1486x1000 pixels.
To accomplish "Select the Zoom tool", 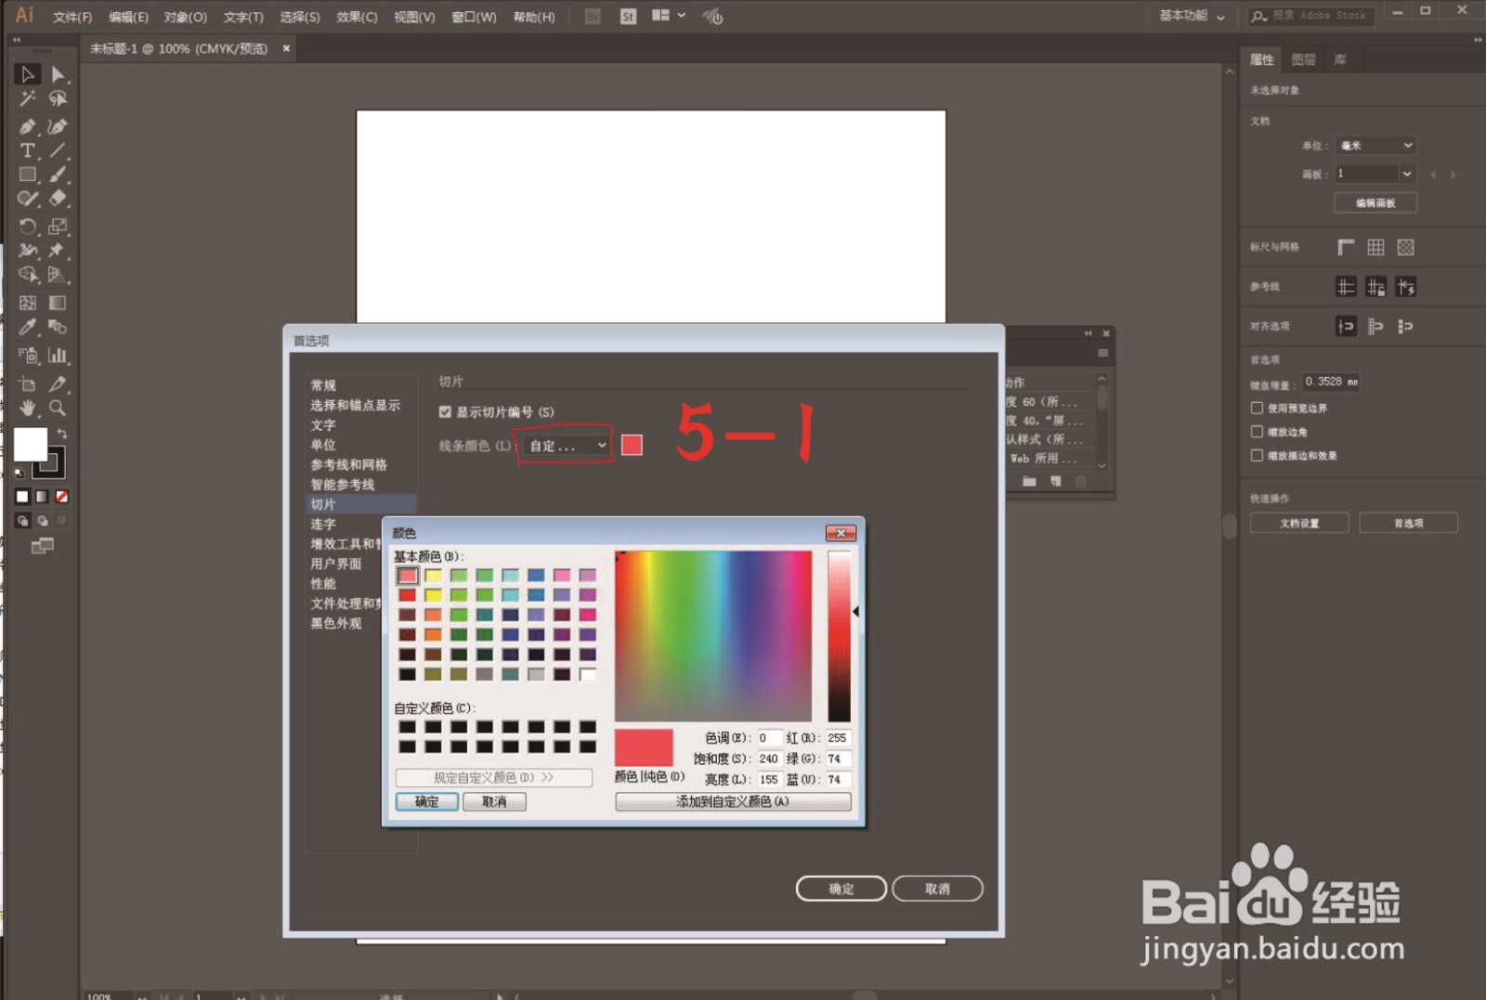I will pos(58,408).
